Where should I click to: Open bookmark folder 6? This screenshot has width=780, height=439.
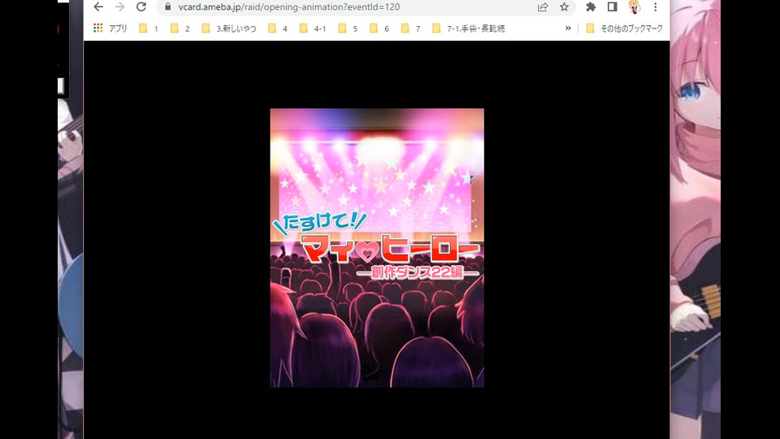(379, 28)
